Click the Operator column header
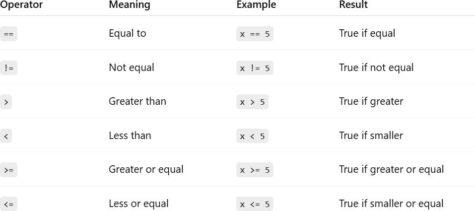Screen dimensions: 475x211 click(21, 5)
